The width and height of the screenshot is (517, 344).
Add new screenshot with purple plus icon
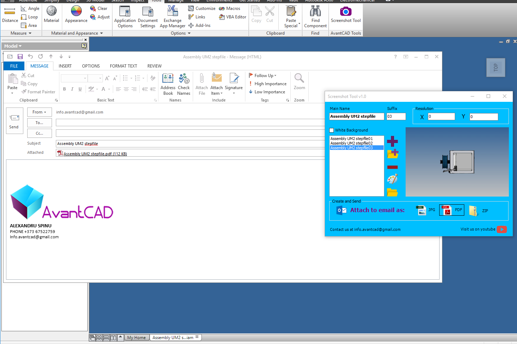(x=392, y=141)
